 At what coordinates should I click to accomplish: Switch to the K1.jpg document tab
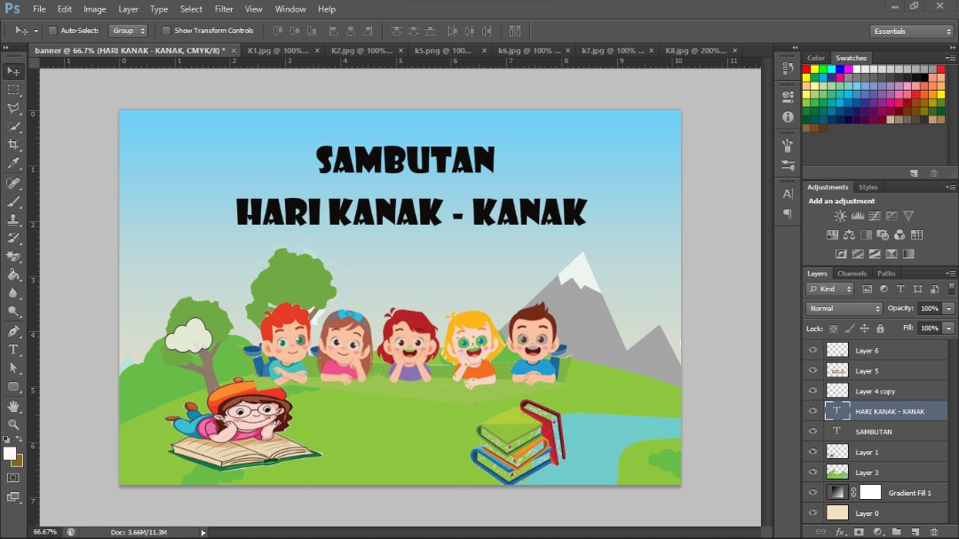click(277, 51)
